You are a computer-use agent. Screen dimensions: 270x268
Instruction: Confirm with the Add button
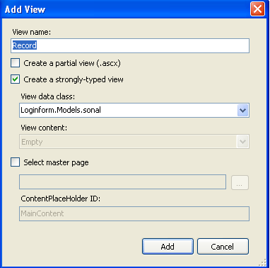pos(168,247)
